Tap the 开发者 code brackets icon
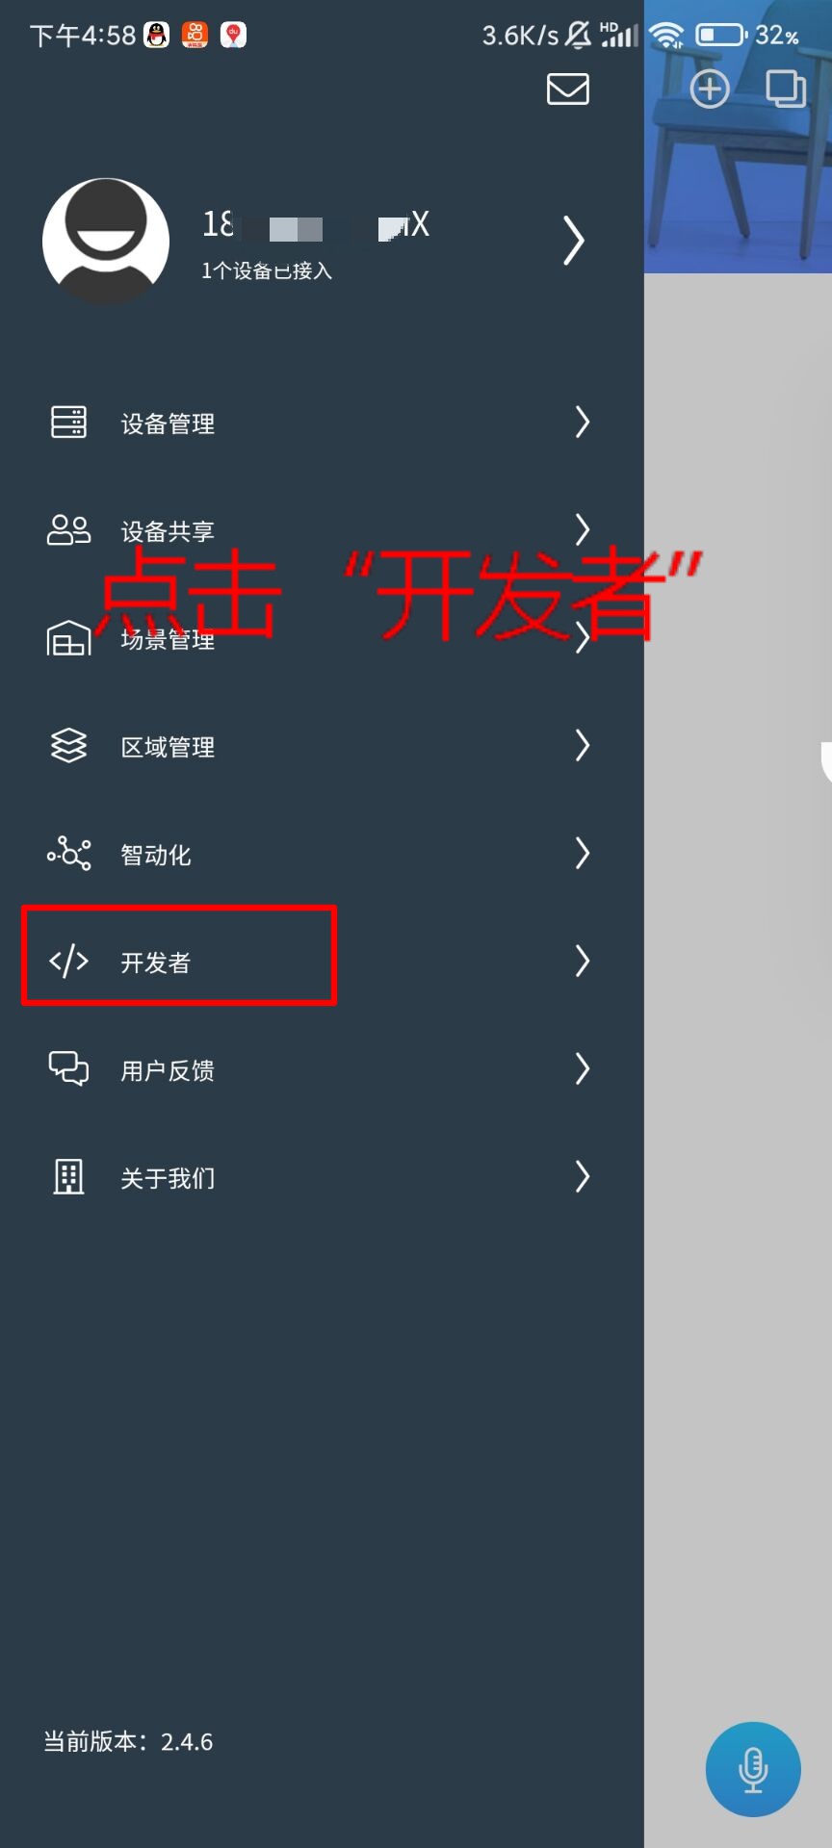Viewport: 832px width, 1848px height. [x=68, y=962]
